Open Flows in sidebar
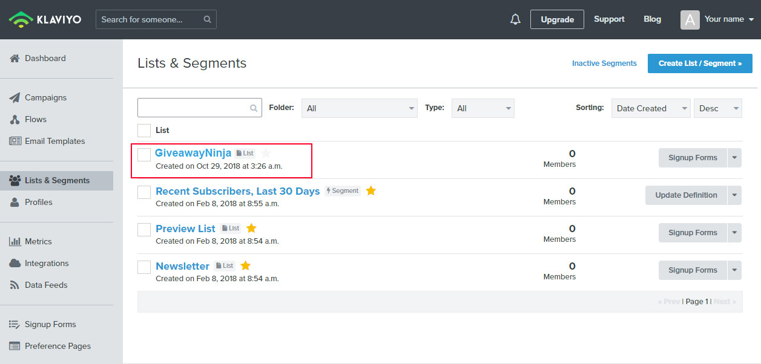The image size is (761, 364). (x=36, y=120)
